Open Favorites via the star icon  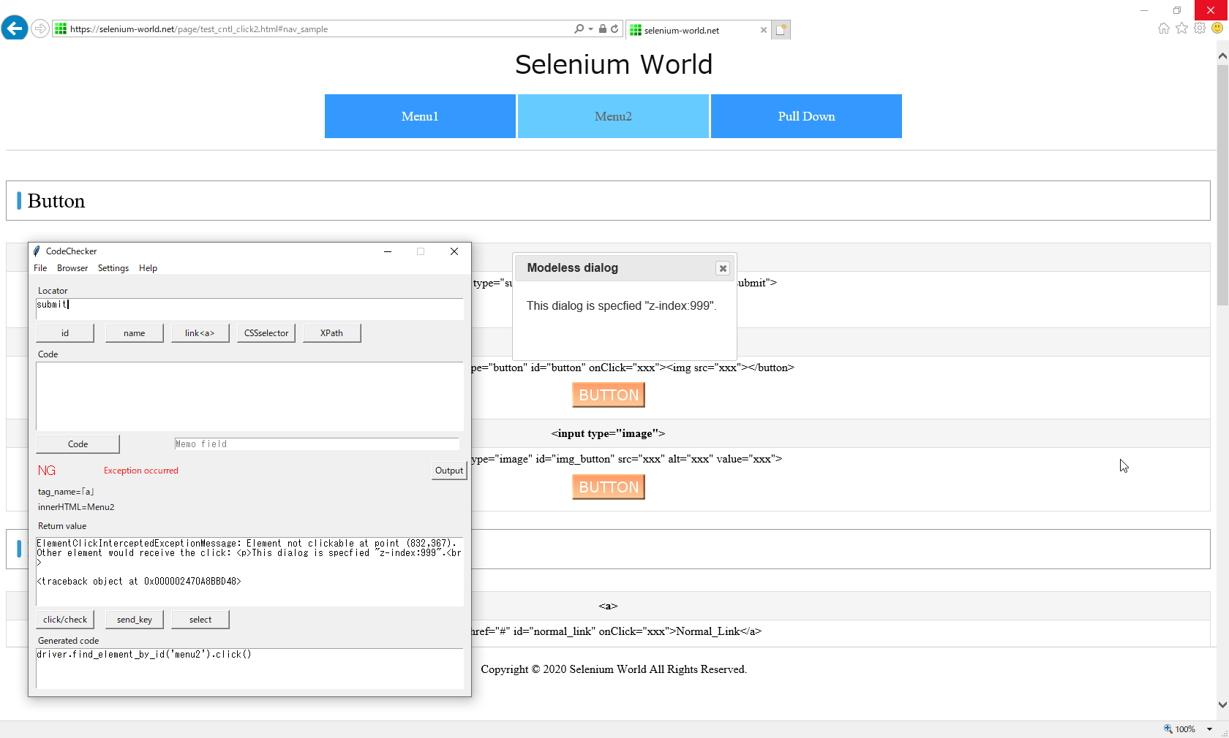(x=1181, y=28)
